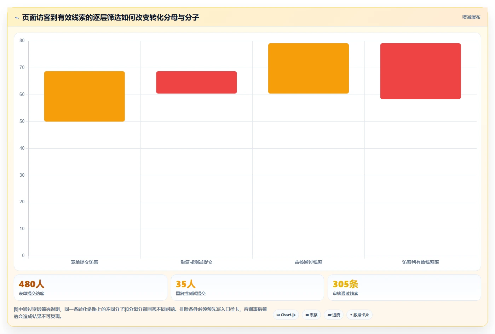Click the red 访客到有效线索率 bar in the chart
This screenshot has height=334, width=495.
(420, 71)
